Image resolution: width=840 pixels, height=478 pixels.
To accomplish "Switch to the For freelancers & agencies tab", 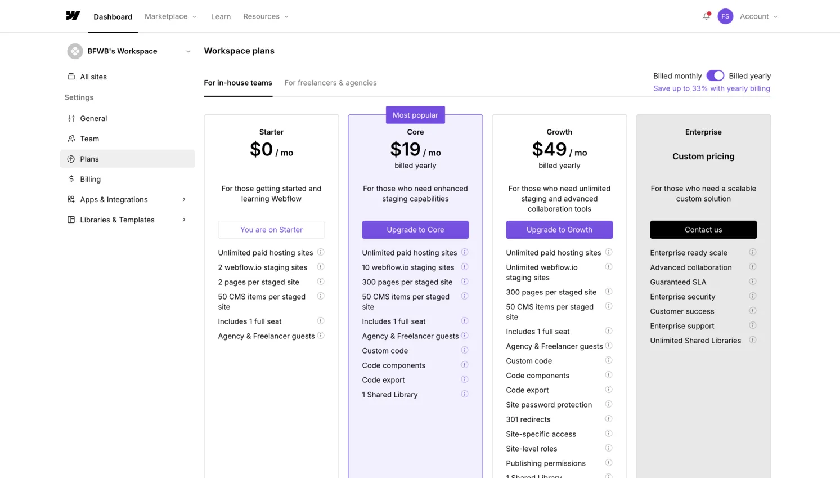I will click(x=330, y=83).
